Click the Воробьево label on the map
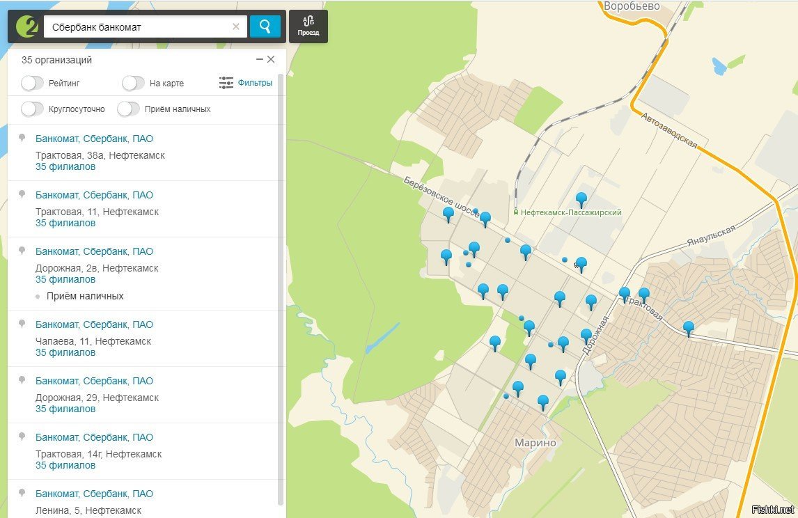 632,7
